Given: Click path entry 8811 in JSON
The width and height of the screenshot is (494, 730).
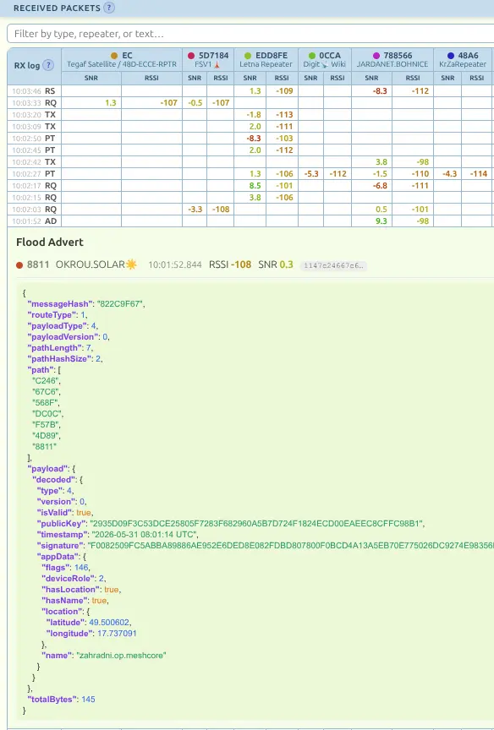Looking at the screenshot, I should coord(44,446).
